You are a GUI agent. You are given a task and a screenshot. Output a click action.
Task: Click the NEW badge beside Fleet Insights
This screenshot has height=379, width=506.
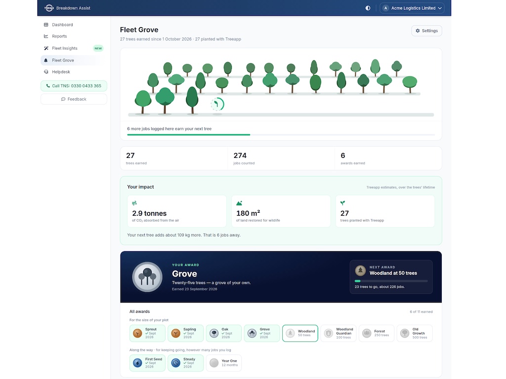tap(98, 48)
